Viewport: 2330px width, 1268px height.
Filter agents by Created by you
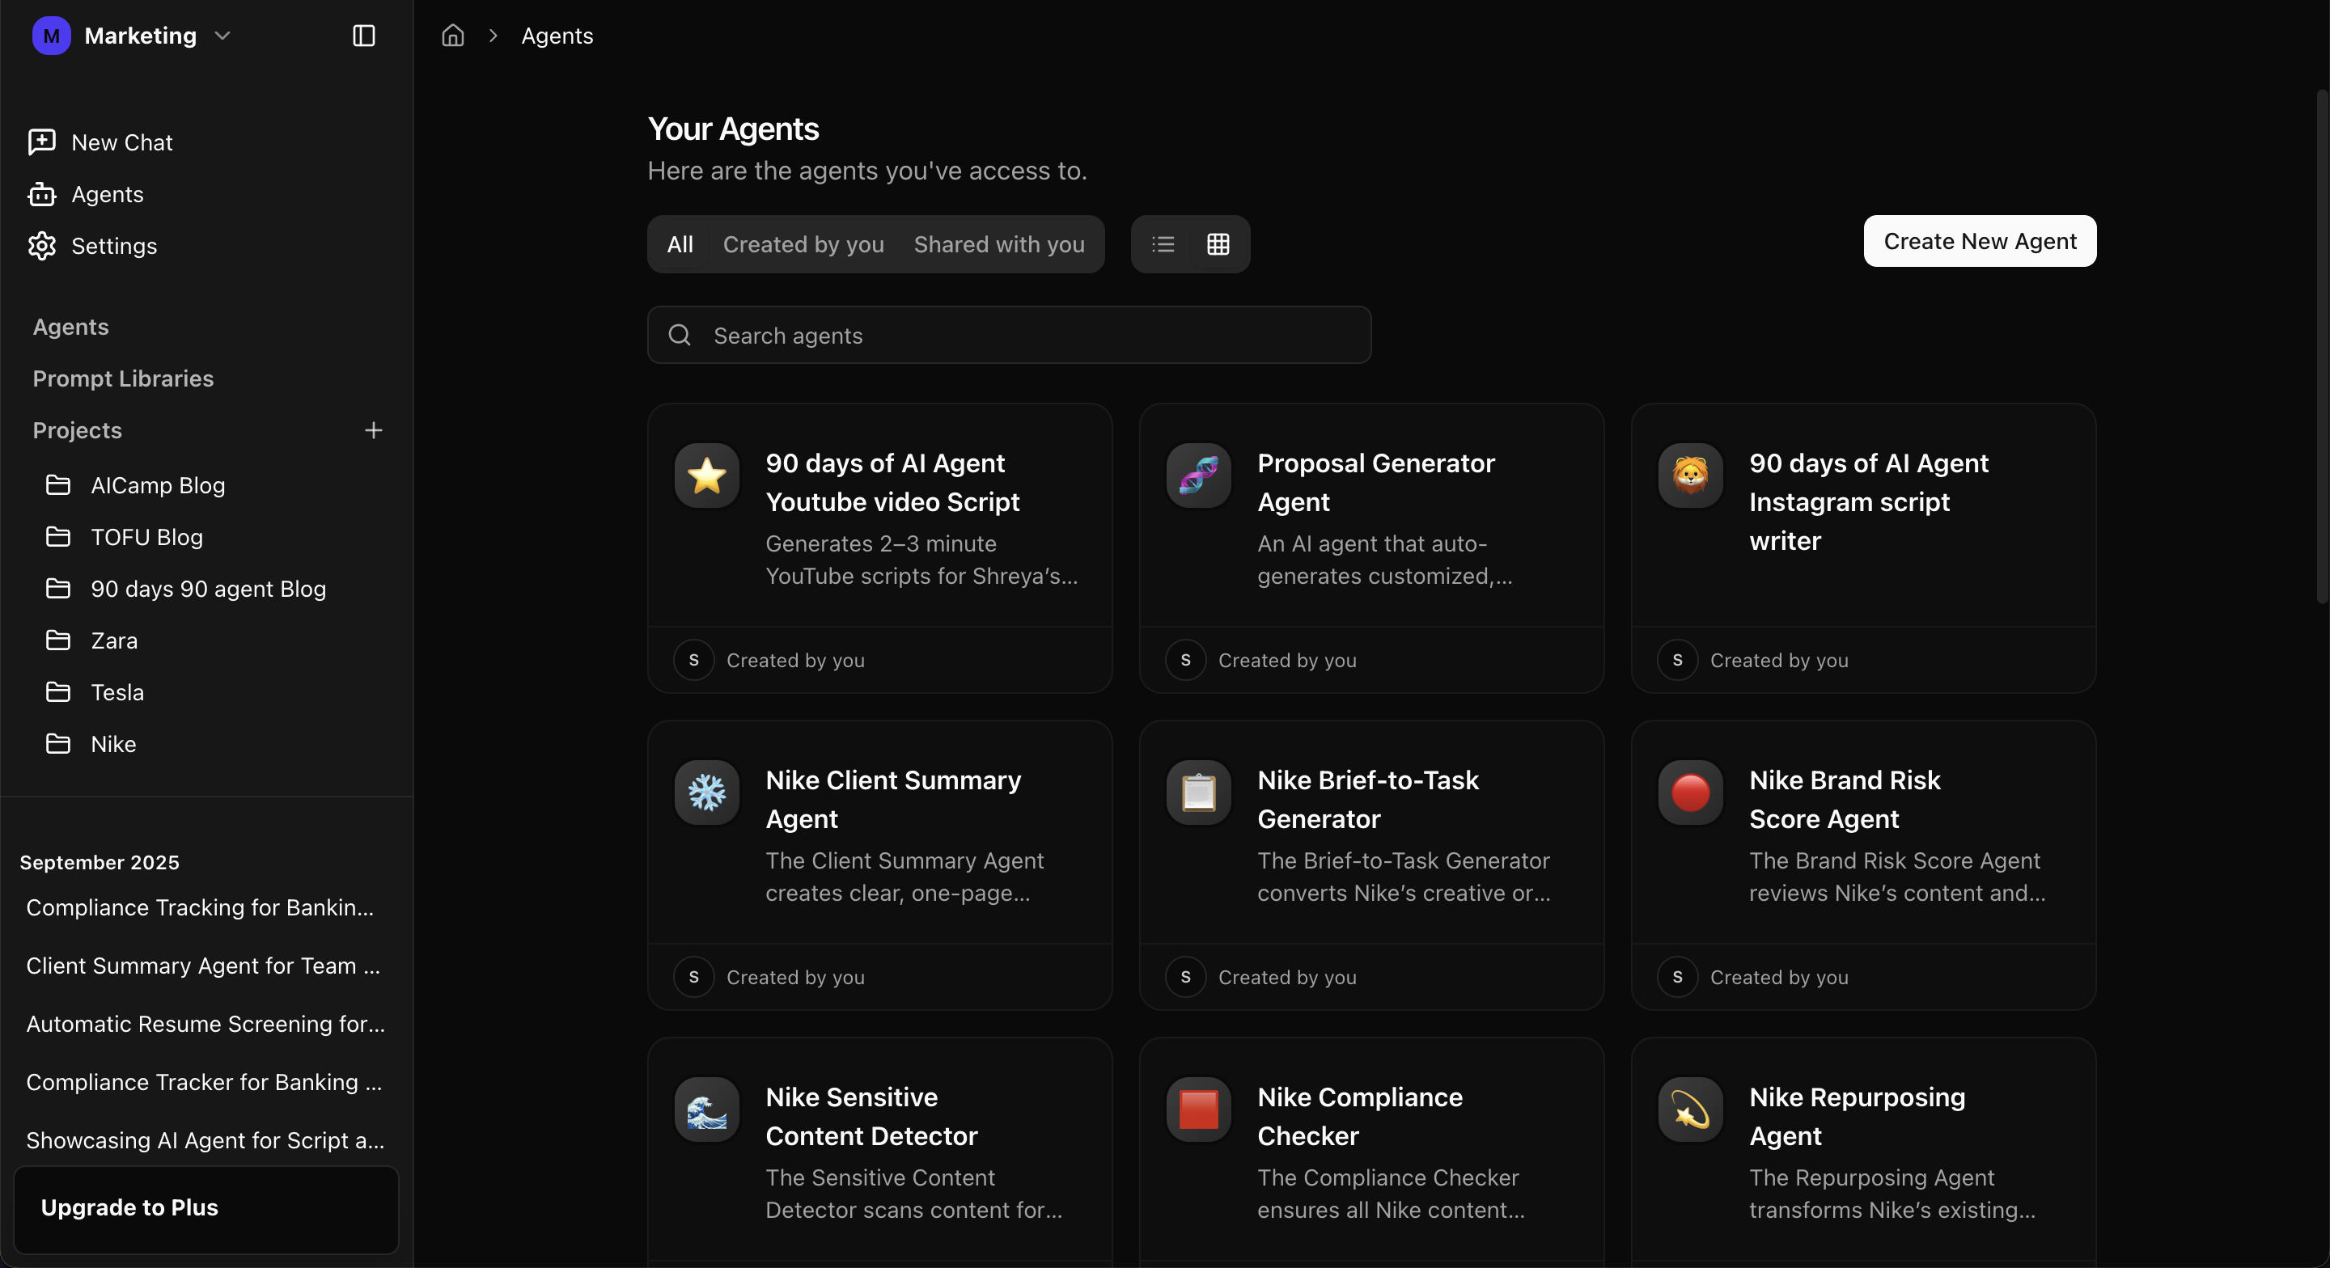(803, 244)
